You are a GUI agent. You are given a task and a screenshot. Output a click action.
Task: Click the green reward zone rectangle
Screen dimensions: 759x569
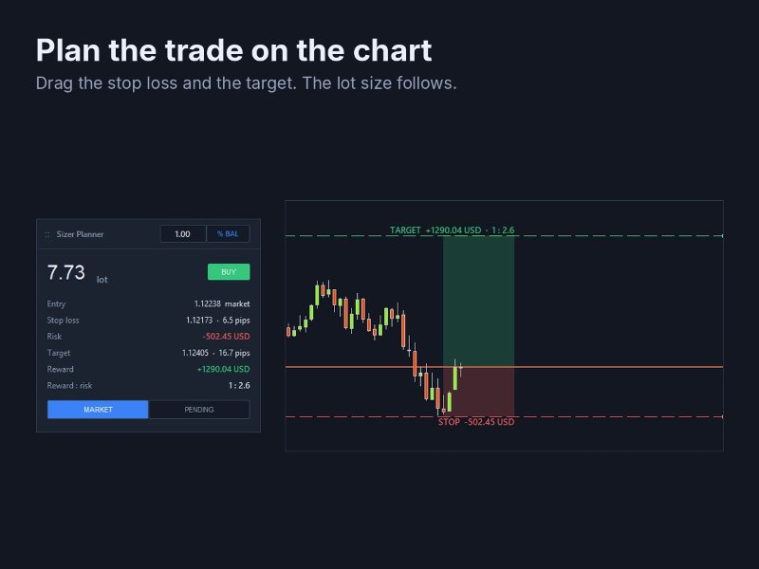pos(478,301)
